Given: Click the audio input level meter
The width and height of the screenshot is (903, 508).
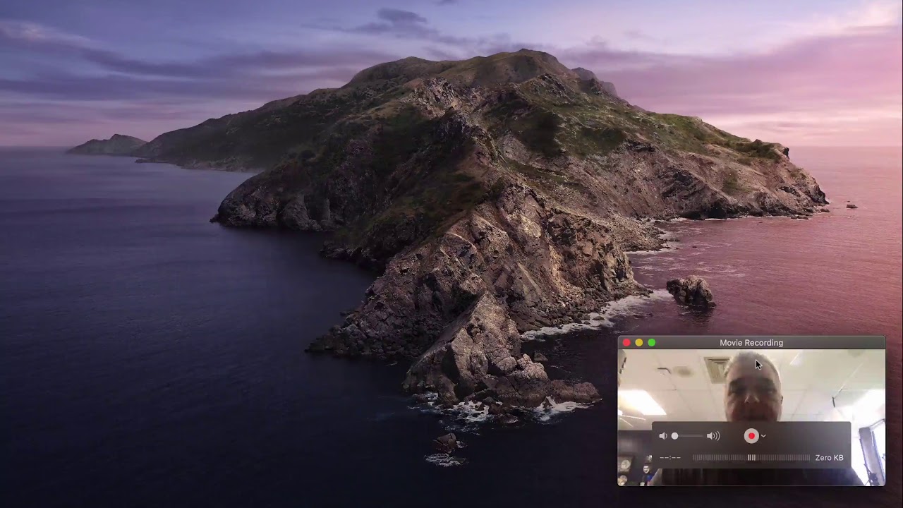Looking at the screenshot, I should tap(751, 458).
